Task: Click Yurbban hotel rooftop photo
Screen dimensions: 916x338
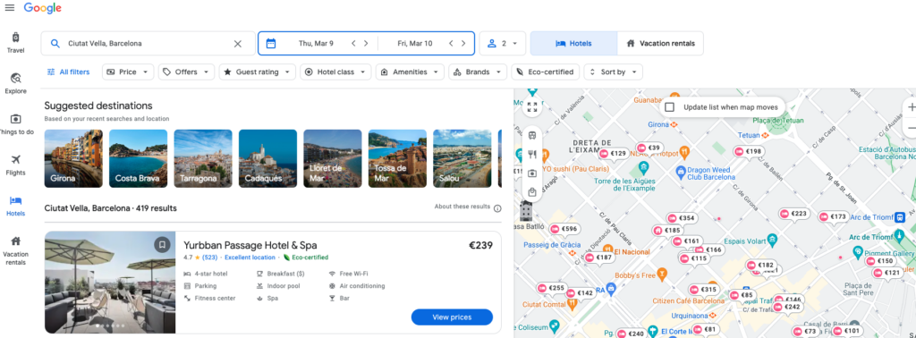Action: [110, 283]
